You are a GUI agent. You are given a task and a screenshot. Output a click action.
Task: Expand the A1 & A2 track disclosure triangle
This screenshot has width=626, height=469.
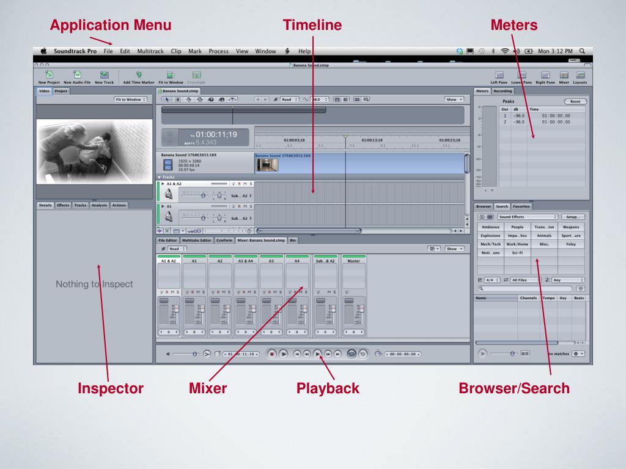click(x=163, y=184)
